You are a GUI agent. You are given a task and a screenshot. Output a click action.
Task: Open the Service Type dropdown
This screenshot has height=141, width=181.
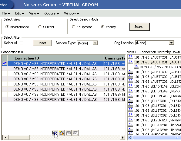tap(95, 43)
